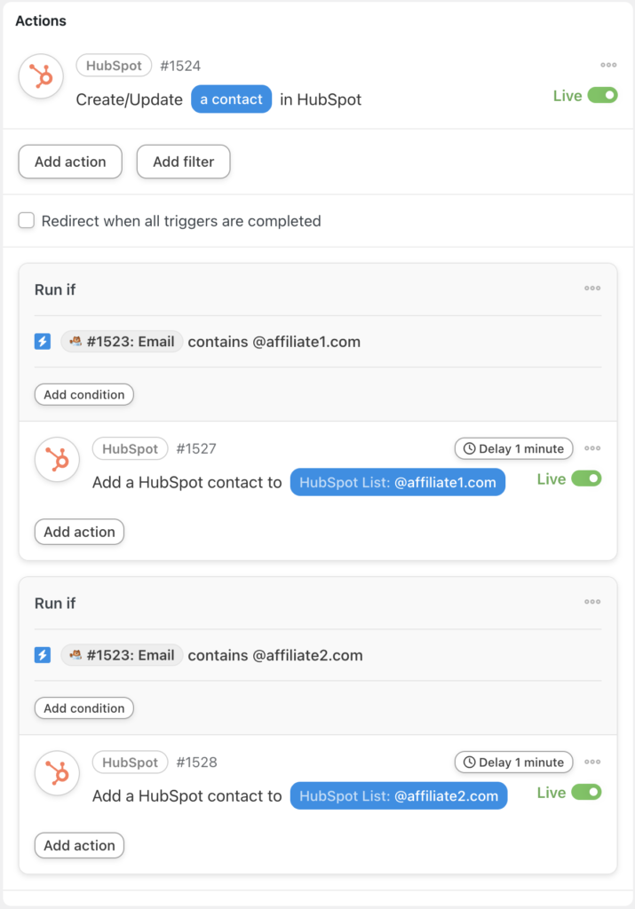This screenshot has width=635, height=909.
Task: Open the ellipsis menu on first Run if block
Action: [x=592, y=288]
